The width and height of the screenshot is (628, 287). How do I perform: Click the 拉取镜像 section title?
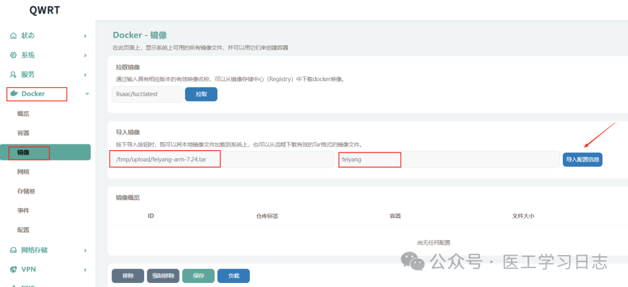[128, 67]
